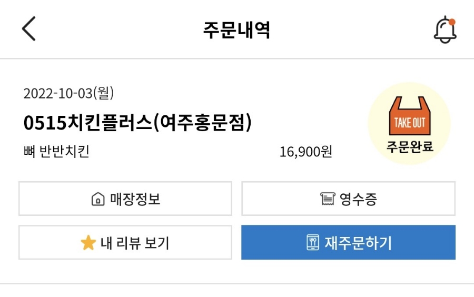Screen dimensions: 474x297
Task: Click the house icon beside 매장정보
Action: pos(98,199)
